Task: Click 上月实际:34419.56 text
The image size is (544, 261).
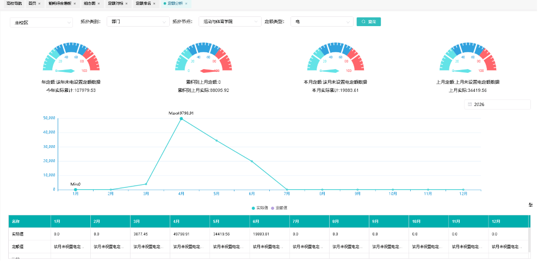Action: (x=468, y=90)
